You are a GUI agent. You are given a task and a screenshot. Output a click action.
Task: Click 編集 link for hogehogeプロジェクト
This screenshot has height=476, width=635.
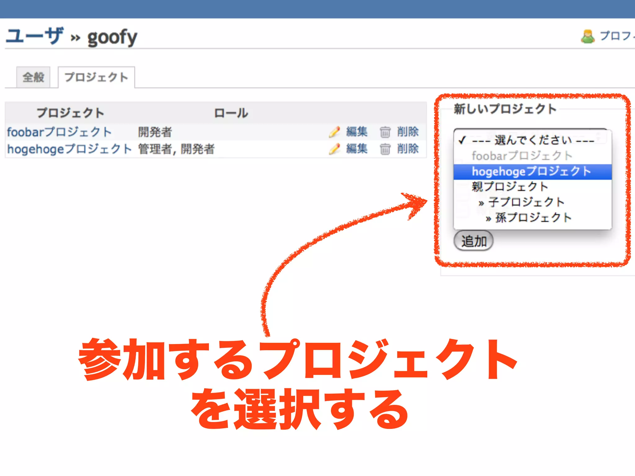pos(357,149)
